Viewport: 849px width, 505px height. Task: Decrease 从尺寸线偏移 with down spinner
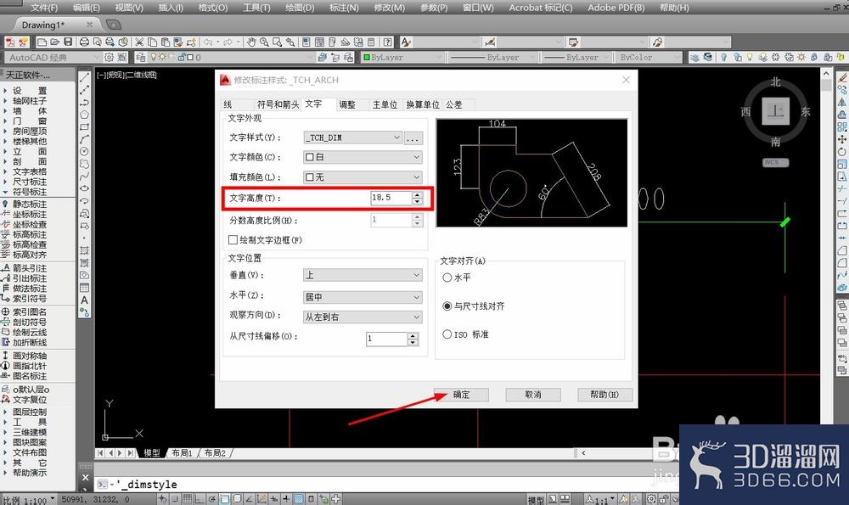413,342
